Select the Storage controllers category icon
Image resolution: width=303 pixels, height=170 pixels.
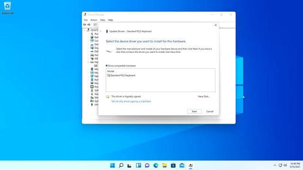coord(92,97)
